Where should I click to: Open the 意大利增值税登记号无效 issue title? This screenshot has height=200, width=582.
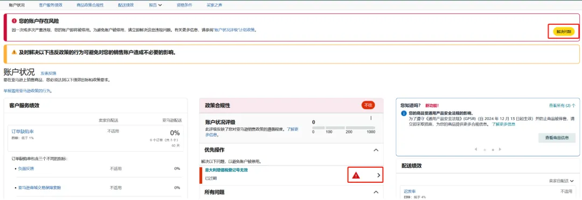click(226, 170)
